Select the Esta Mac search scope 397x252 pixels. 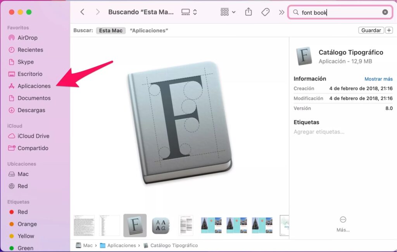(110, 30)
